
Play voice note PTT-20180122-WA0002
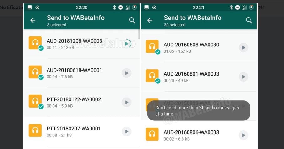pyautogui.click(x=127, y=102)
